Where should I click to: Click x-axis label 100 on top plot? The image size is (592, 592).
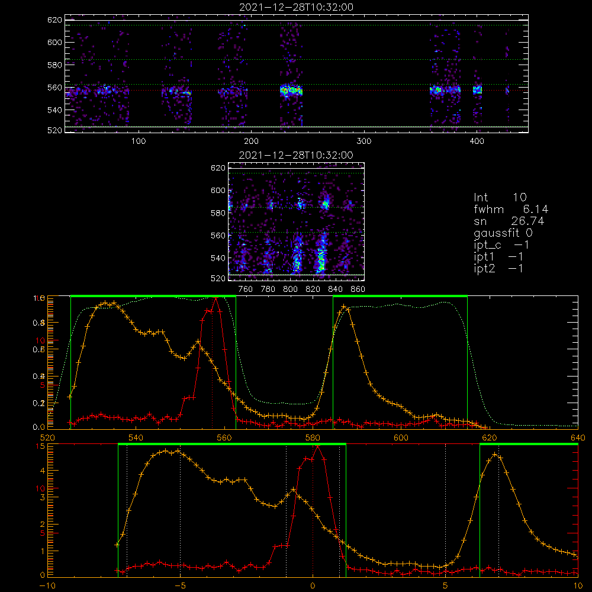pos(139,141)
